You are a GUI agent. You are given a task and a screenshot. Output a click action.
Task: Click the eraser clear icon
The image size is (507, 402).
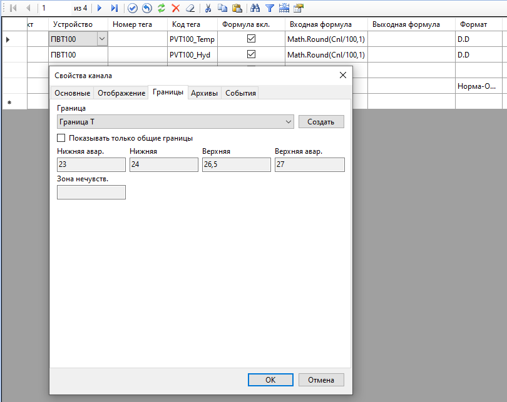click(x=190, y=8)
